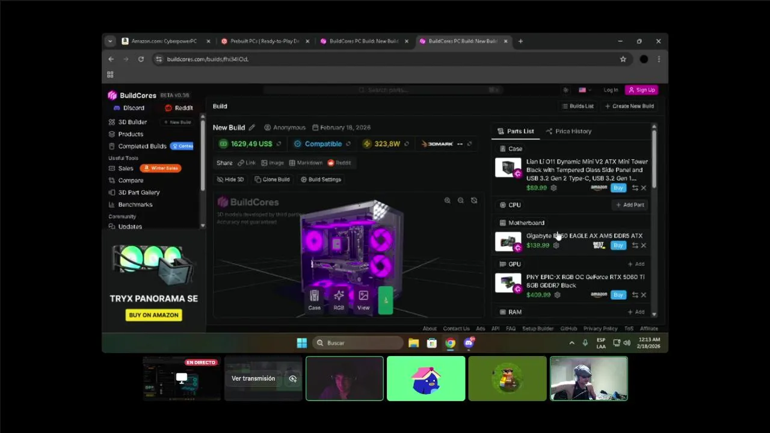The width and height of the screenshot is (770, 433).
Task: Share the build as Image
Action: [x=273, y=163]
